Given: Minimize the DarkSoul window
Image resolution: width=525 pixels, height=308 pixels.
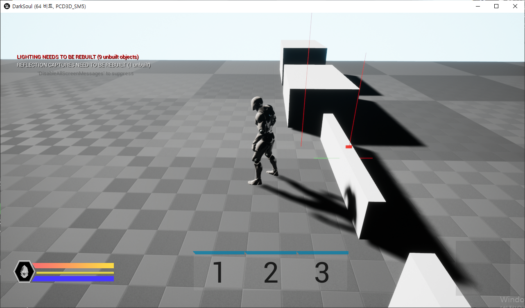Looking at the screenshot, I should [x=477, y=6].
